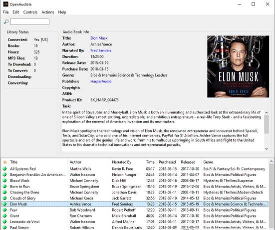The height and width of the screenshot is (230, 275).
Task: Click description scrollbar up arrow
Action: [x=267, y=112]
